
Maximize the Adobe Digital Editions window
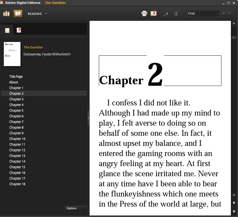pyautogui.click(x=229, y=3)
